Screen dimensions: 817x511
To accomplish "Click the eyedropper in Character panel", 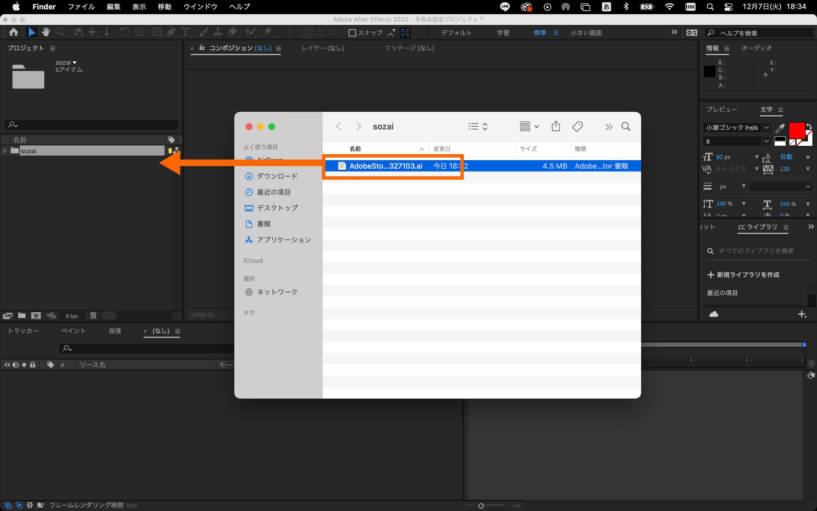I will (x=780, y=128).
